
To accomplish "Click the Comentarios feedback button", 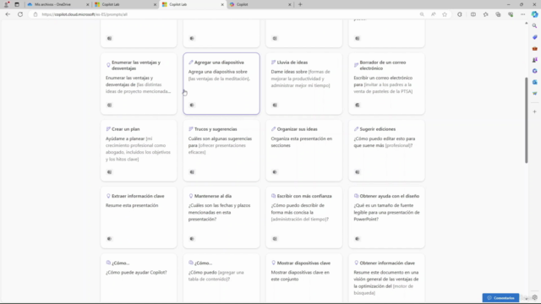I will pyautogui.click(x=500, y=298).
